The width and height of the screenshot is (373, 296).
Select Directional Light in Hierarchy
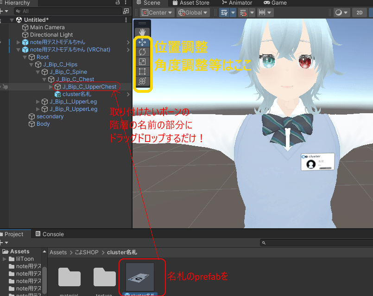coord(51,35)
